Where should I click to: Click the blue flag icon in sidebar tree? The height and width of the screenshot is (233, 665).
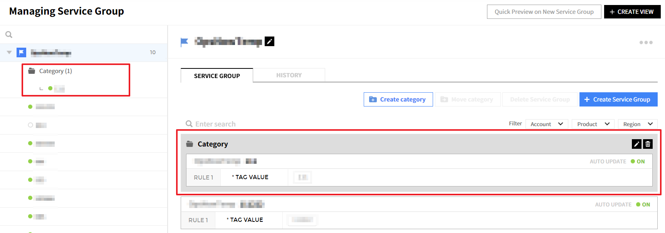(21, 52)
